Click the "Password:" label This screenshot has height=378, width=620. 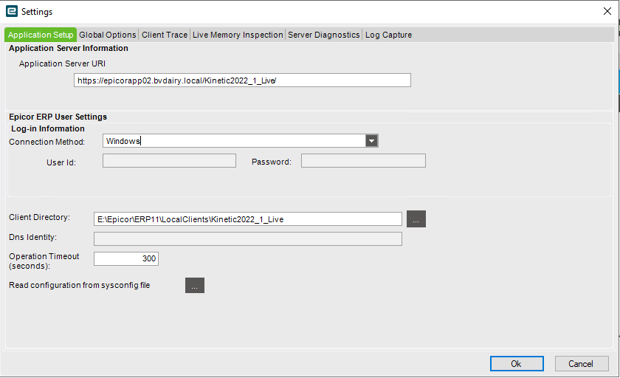point(272,162)
